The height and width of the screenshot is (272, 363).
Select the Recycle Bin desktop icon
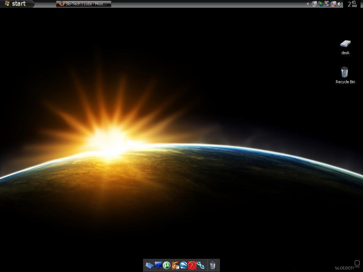[345, 75]
